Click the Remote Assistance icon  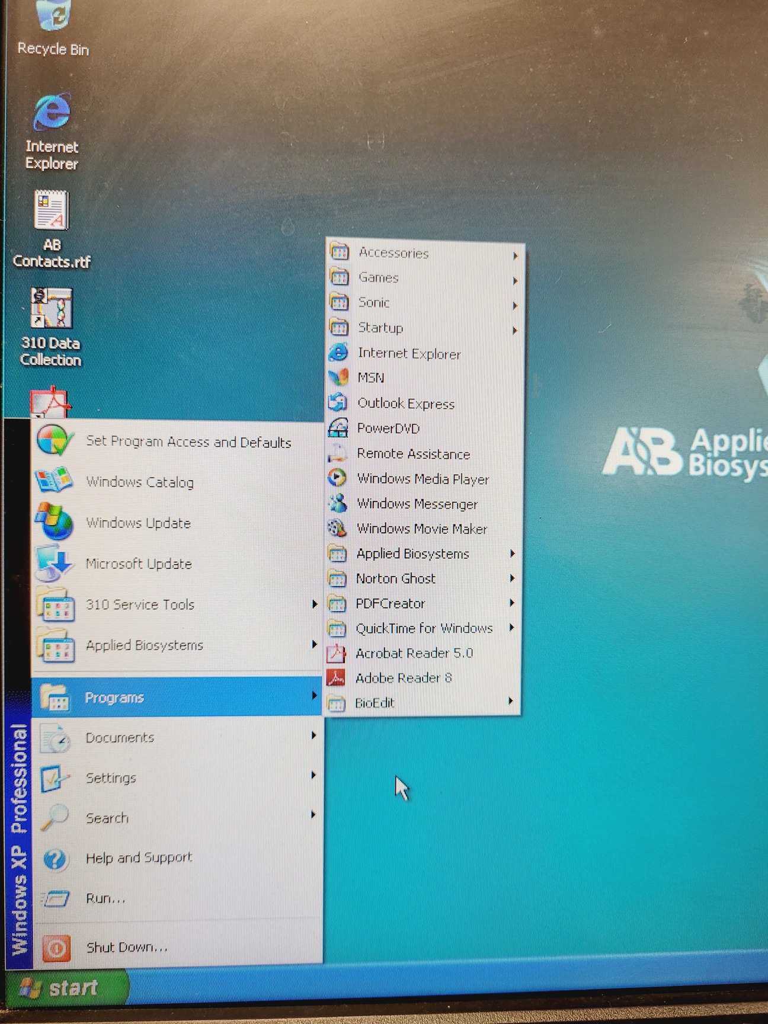[337, 453]
